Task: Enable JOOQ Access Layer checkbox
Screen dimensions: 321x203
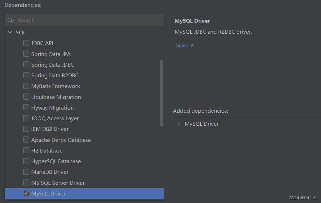Action: pos(26,118)
